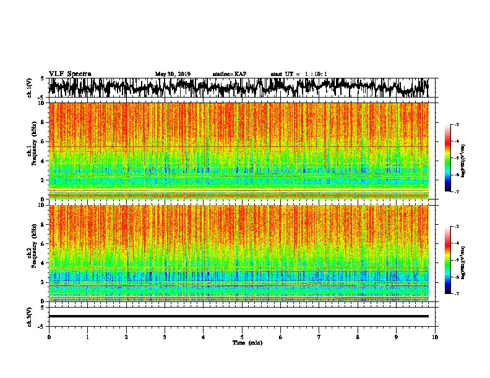Click the ch.1 waveform trace panel

pyautogui.click(x=243, y=88)
